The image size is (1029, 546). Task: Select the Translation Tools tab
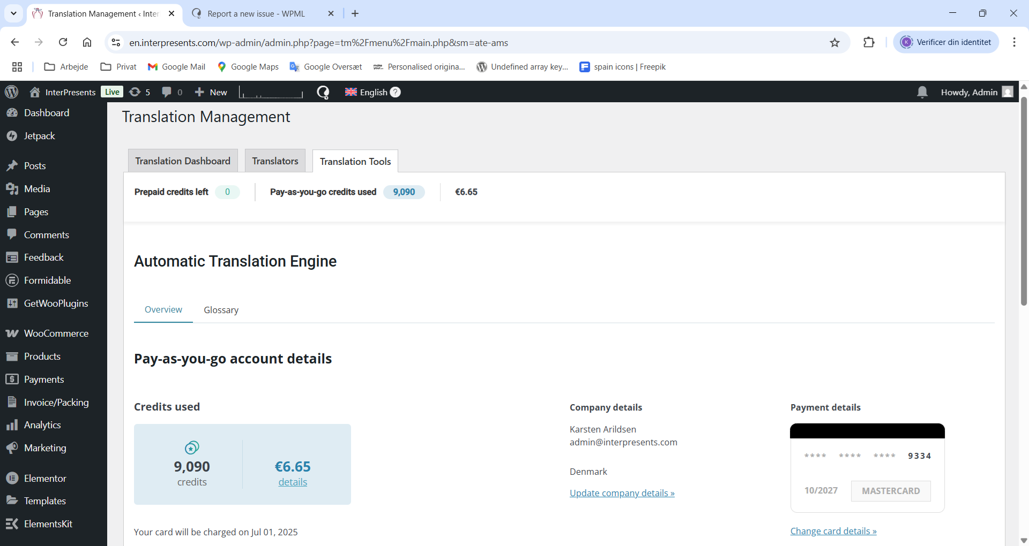point(355,162)
